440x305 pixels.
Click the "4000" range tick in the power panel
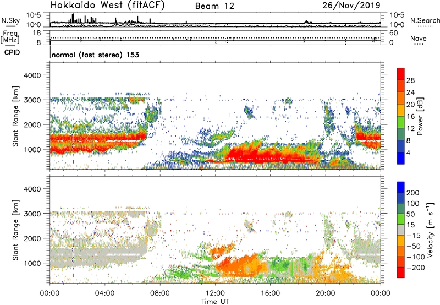coord(32,75)
